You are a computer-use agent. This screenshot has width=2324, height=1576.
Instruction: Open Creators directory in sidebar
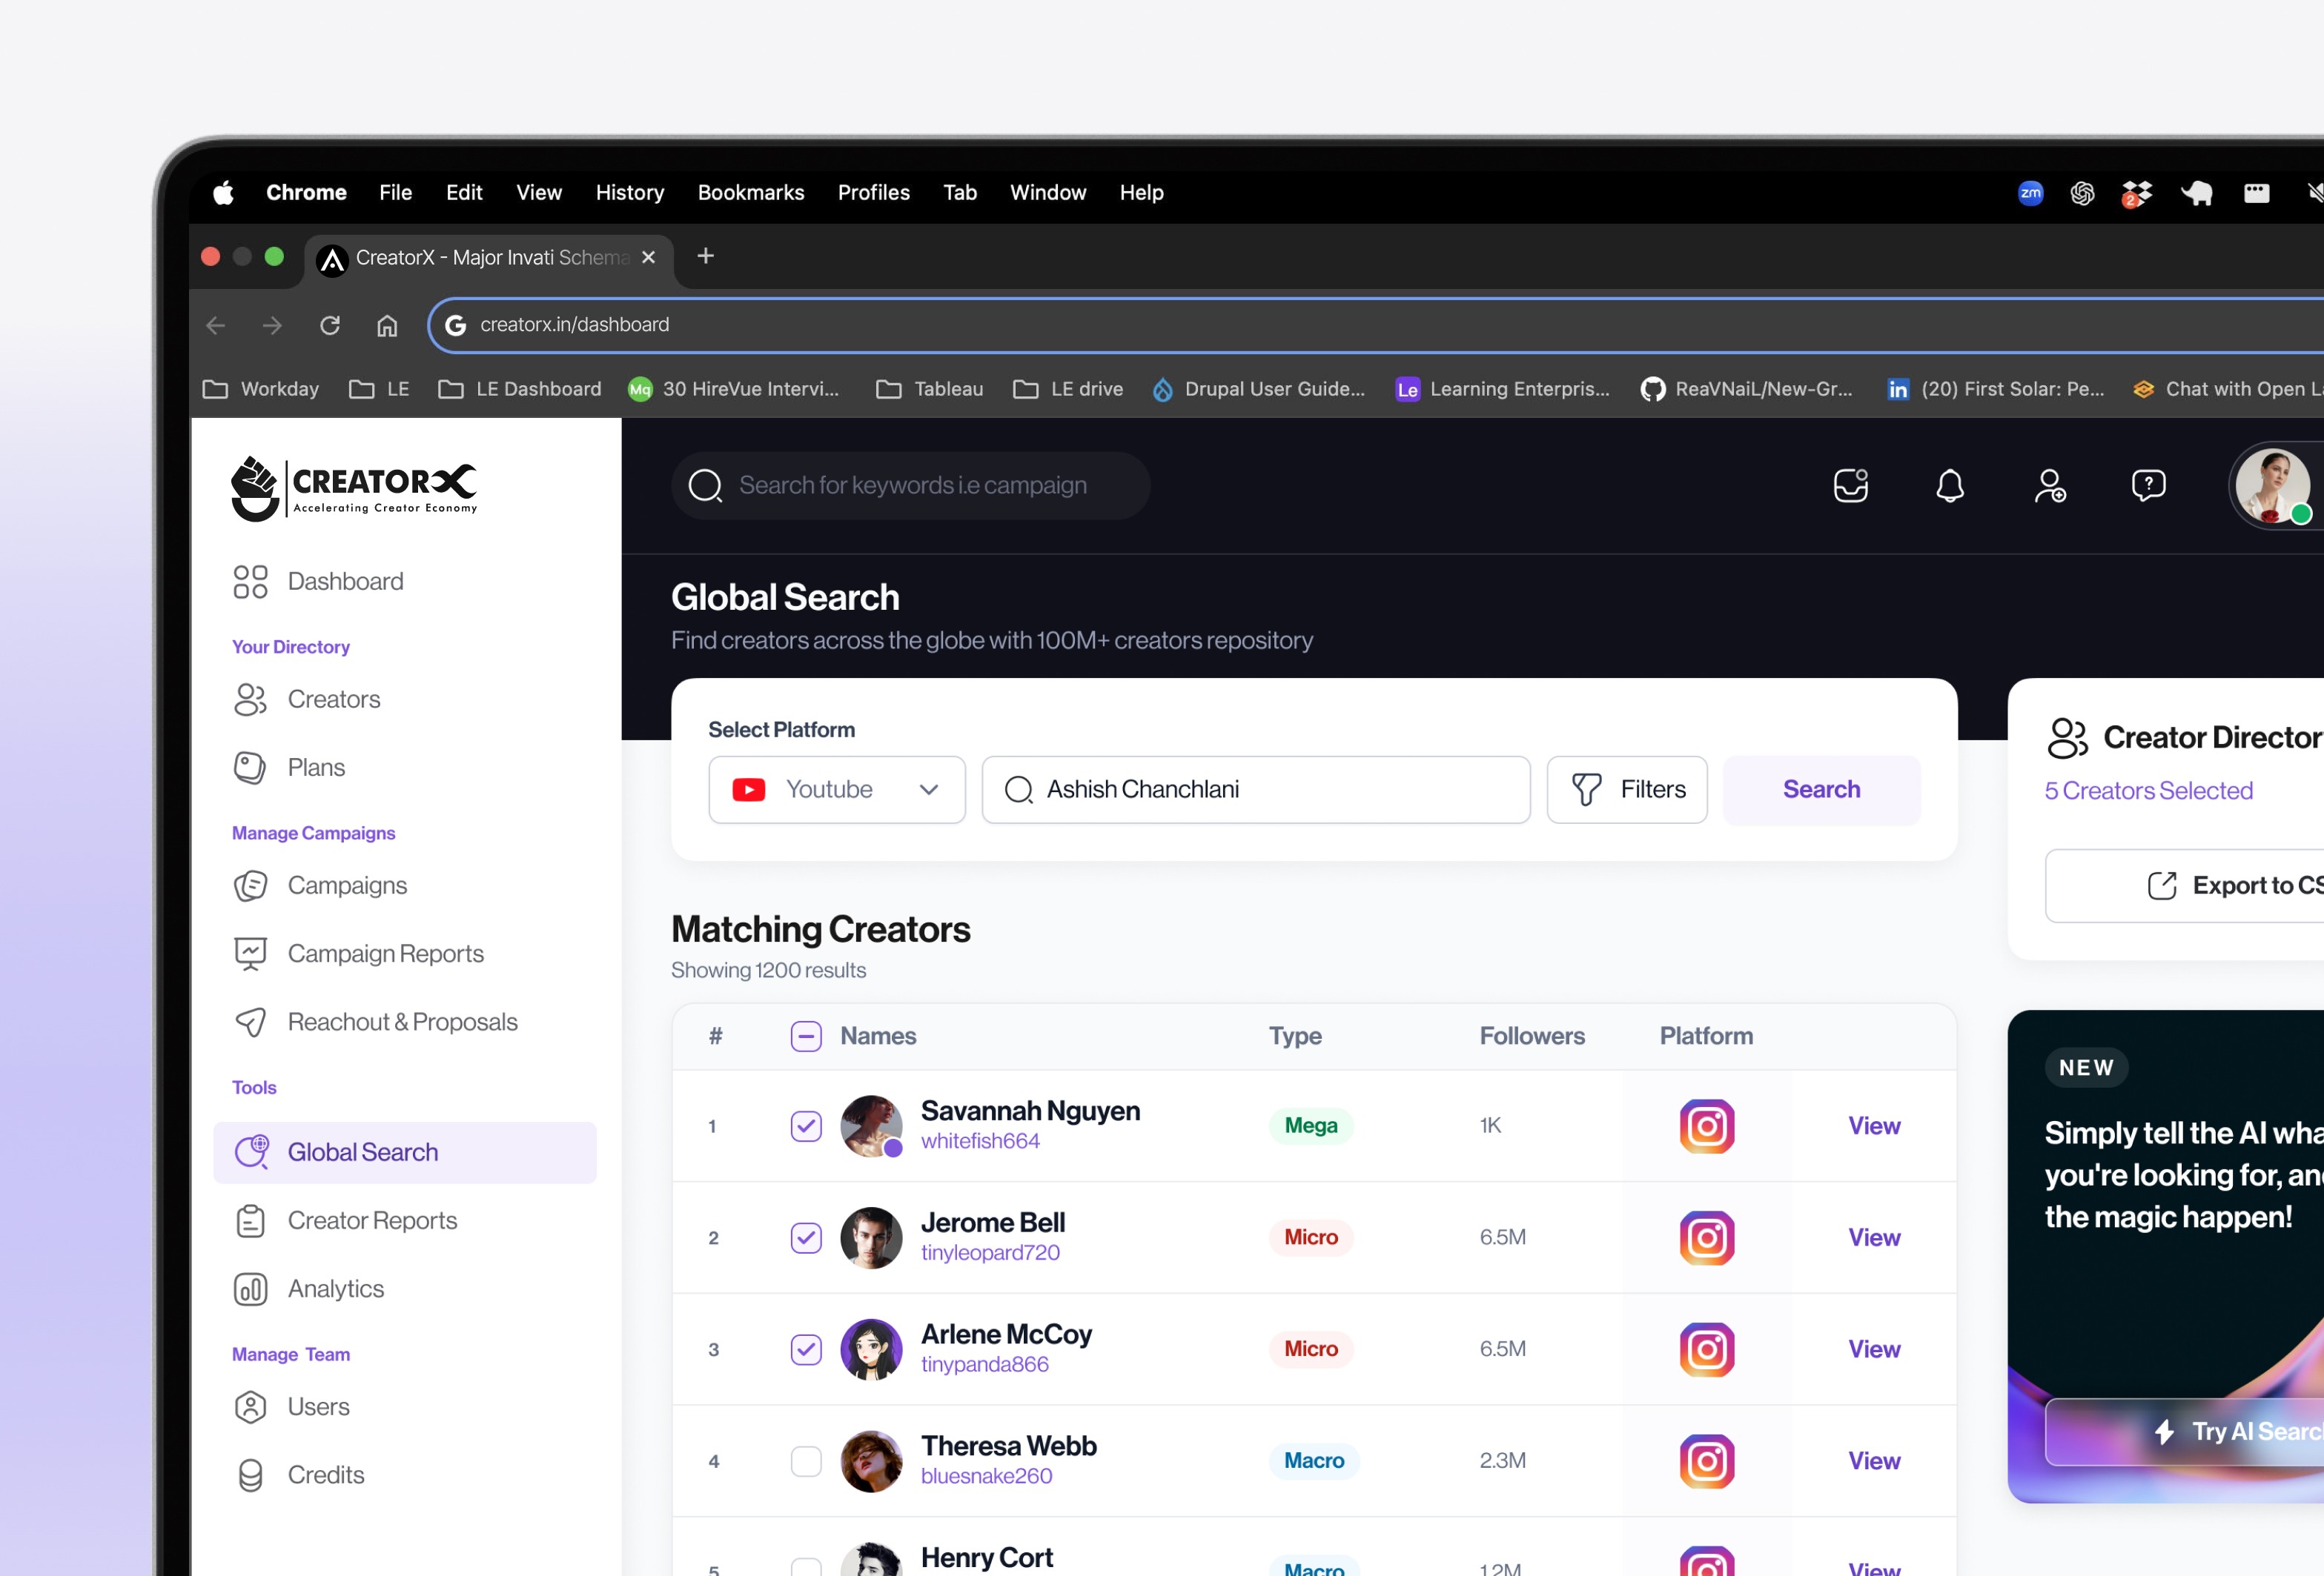[x=306, y=699]
